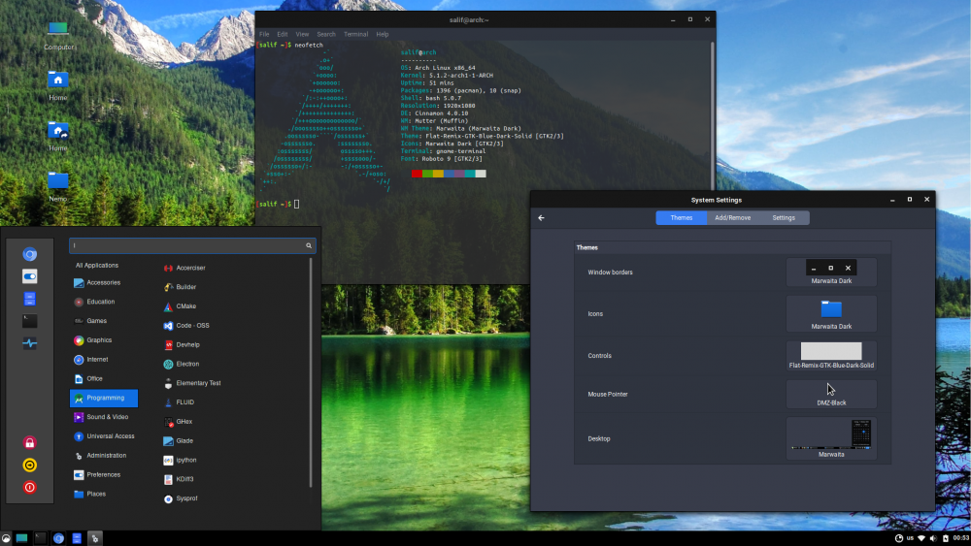Click the yellow Log Out icon
971x546 pixels.
29,465
